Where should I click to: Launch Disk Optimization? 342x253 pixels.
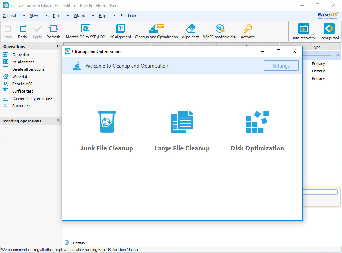[257, 131]
